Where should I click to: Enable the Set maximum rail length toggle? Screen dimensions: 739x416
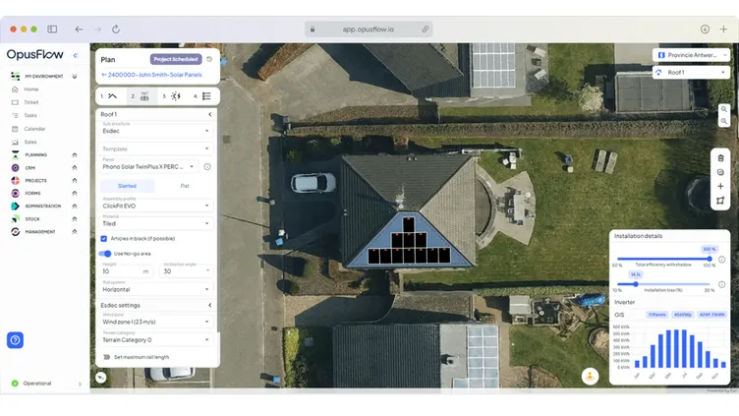click(106, 357)
